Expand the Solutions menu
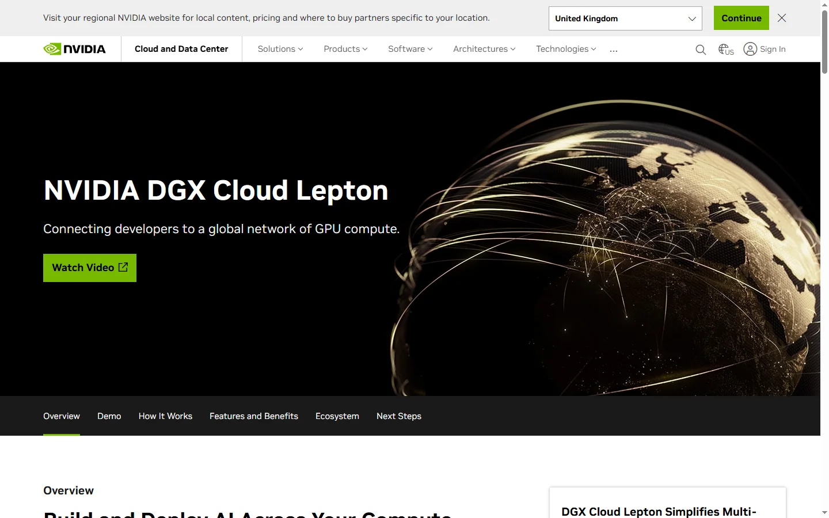Image resolution: width=829 pixels, height=518 pixels. click(x=280, y=49)
